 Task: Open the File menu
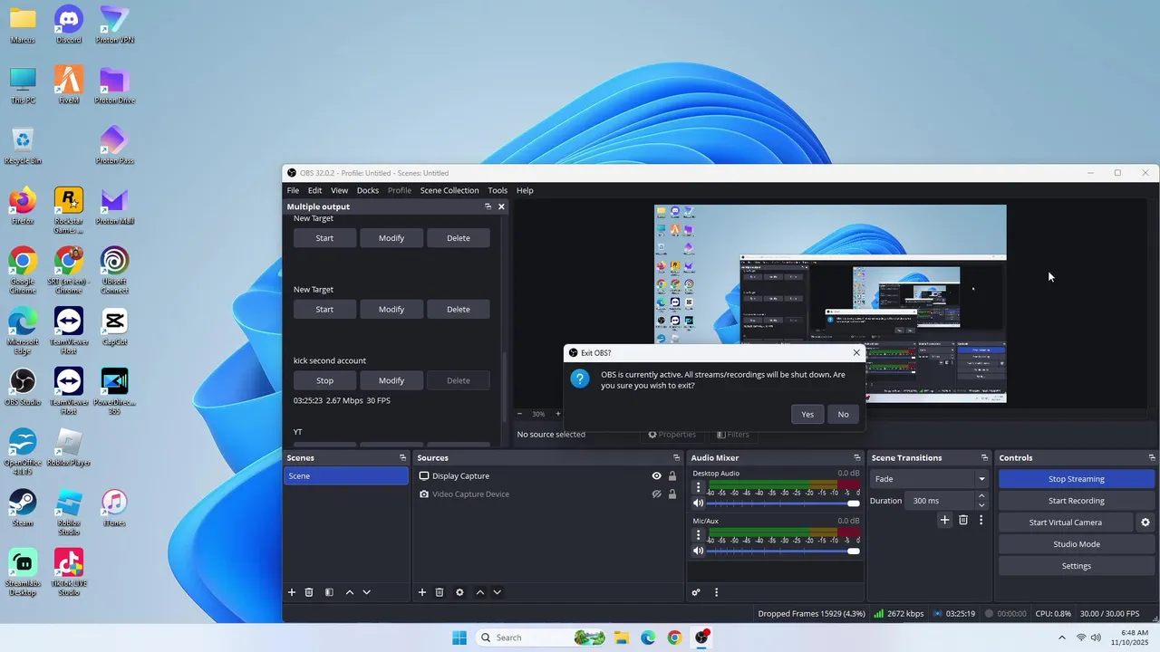point(293,190)
